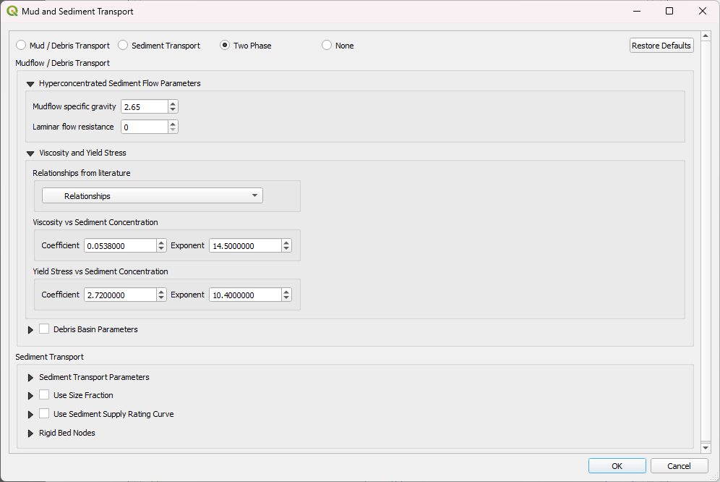Expand the Rigid Bed Nodes section
720x482 pixels.
(x=30, y=434)
